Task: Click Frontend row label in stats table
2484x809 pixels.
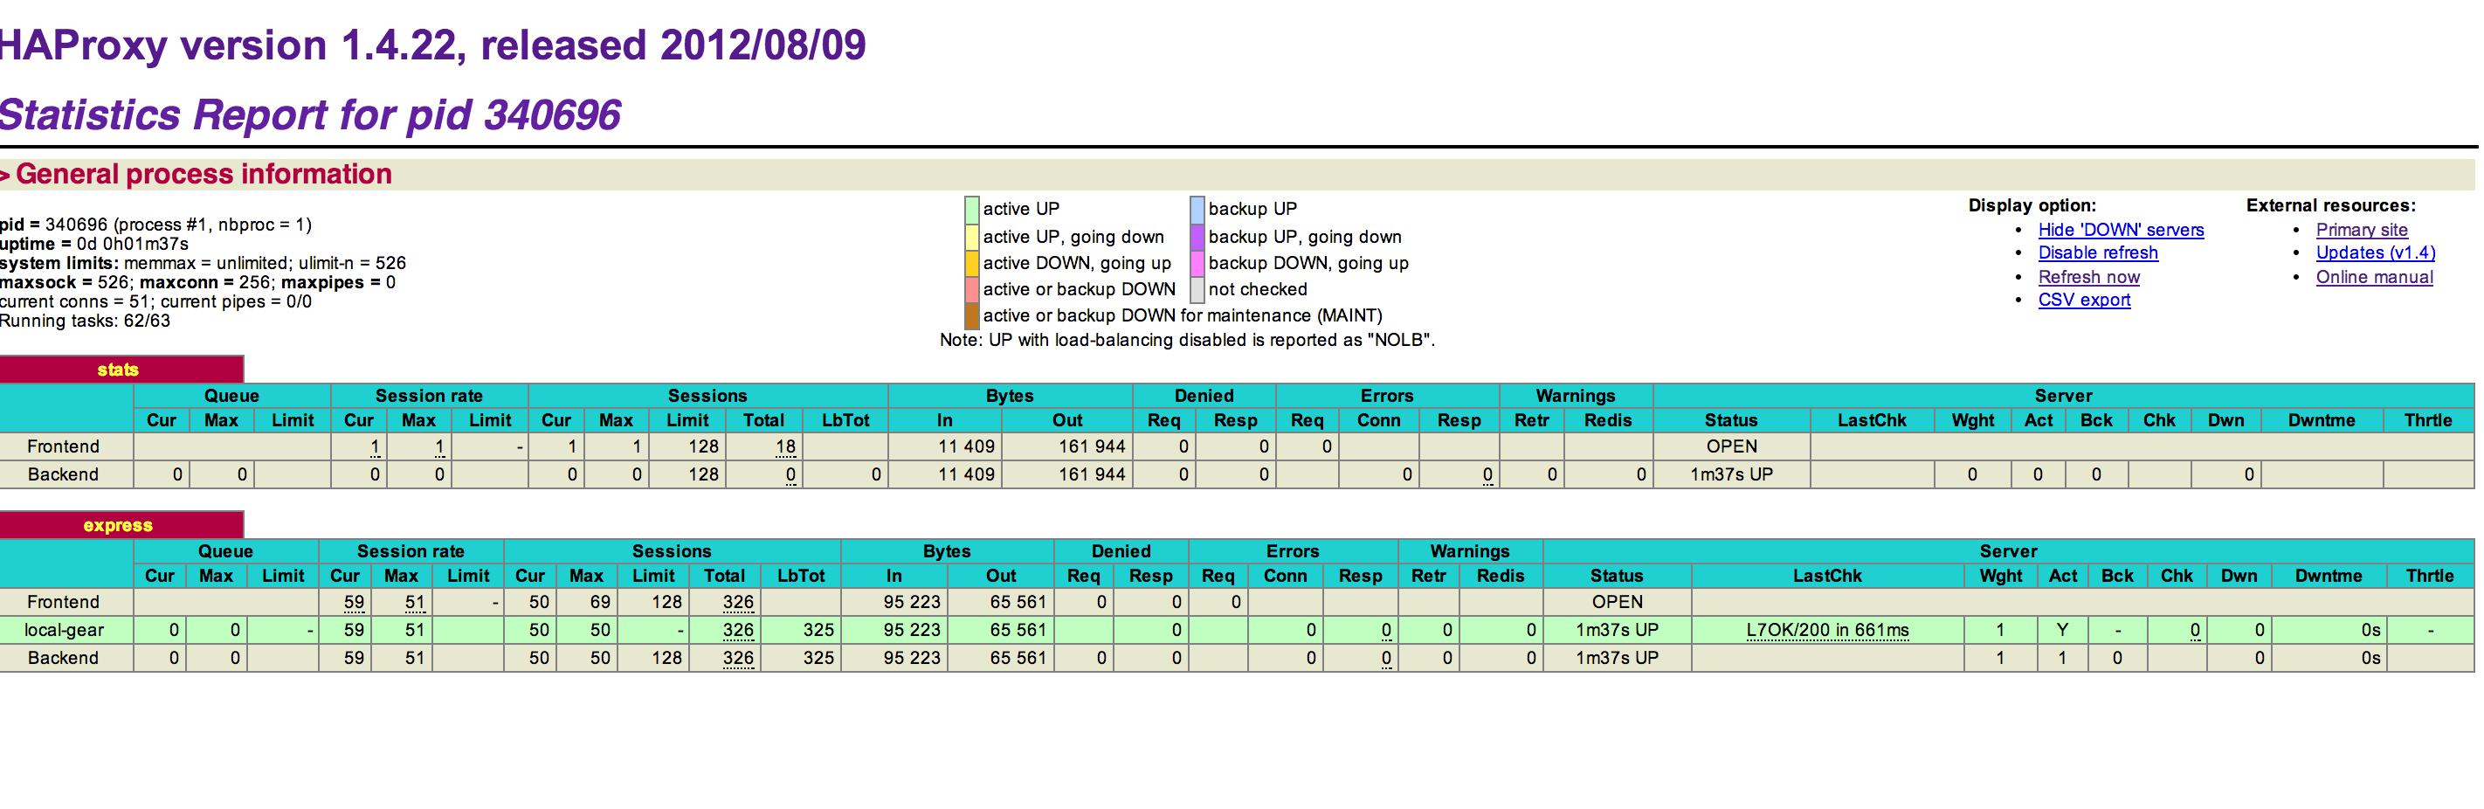Action: pos(63,446)
